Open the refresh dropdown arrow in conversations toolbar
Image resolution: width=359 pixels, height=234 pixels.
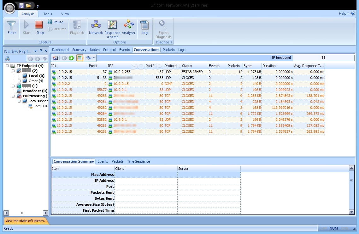94,58
